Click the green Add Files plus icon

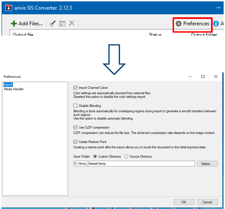pos(14,24)
